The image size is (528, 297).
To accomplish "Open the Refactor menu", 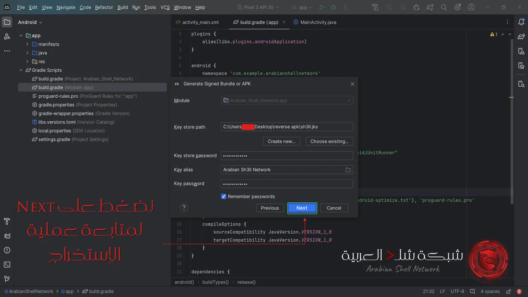I will pos(104,7).
